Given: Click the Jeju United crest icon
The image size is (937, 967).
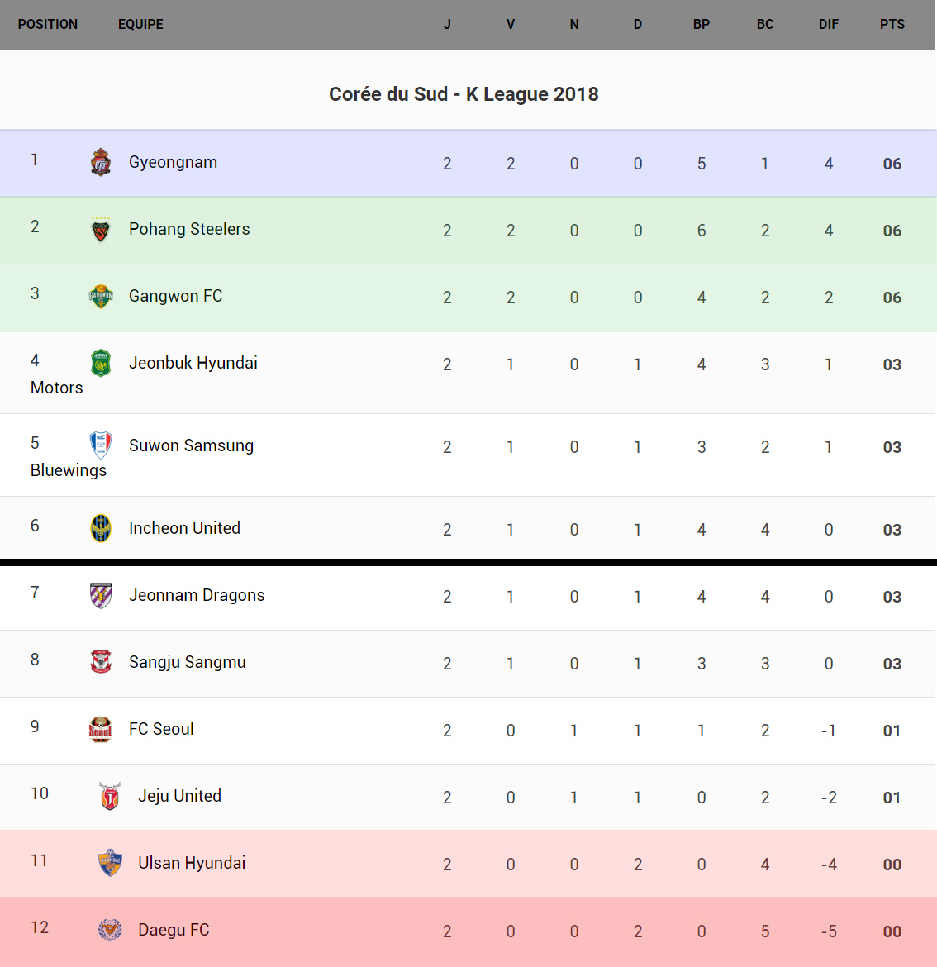Looking at the screenshot, I should point(110,796).
